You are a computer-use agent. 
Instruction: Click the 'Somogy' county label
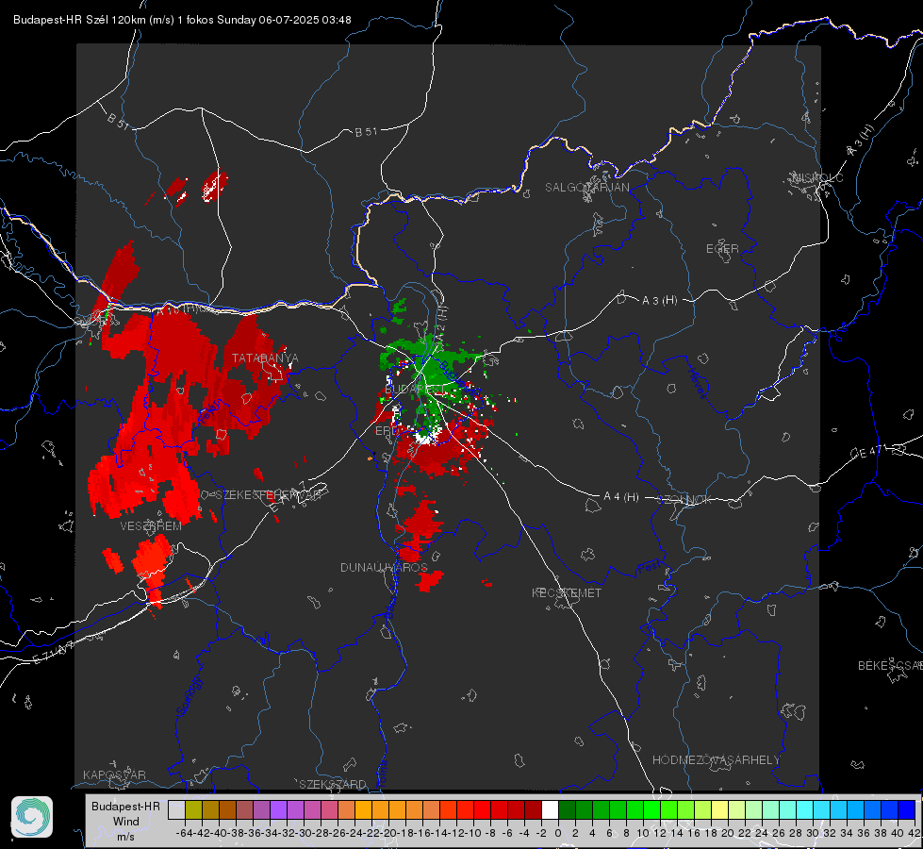[x=189, y=697]
